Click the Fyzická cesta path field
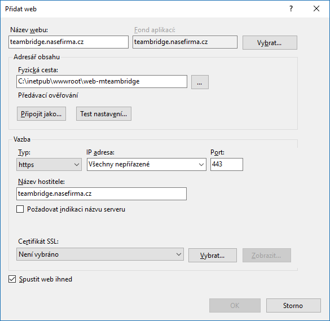 point(102,81)
